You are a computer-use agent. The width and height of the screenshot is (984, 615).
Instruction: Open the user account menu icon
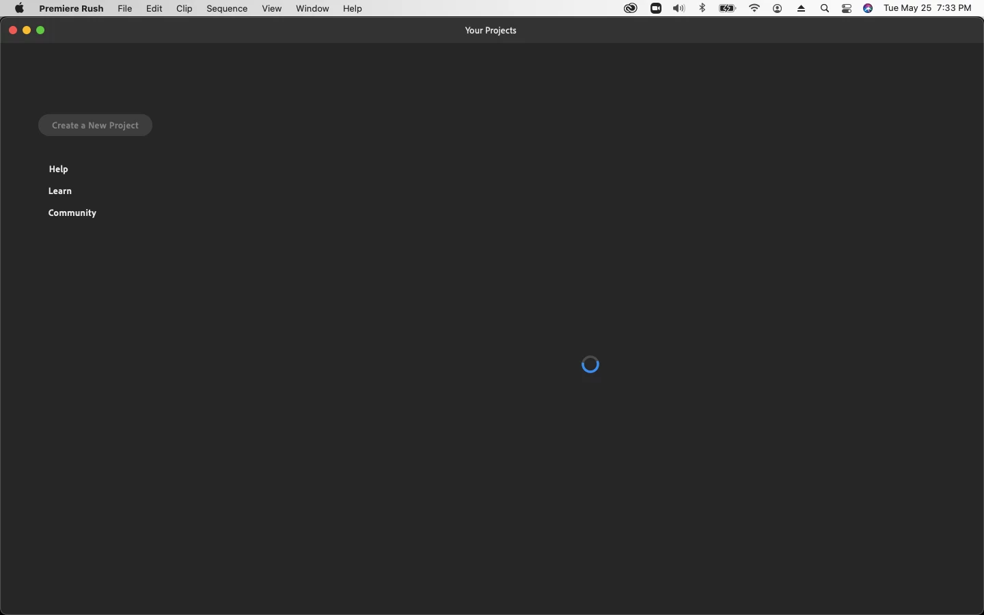778,8
